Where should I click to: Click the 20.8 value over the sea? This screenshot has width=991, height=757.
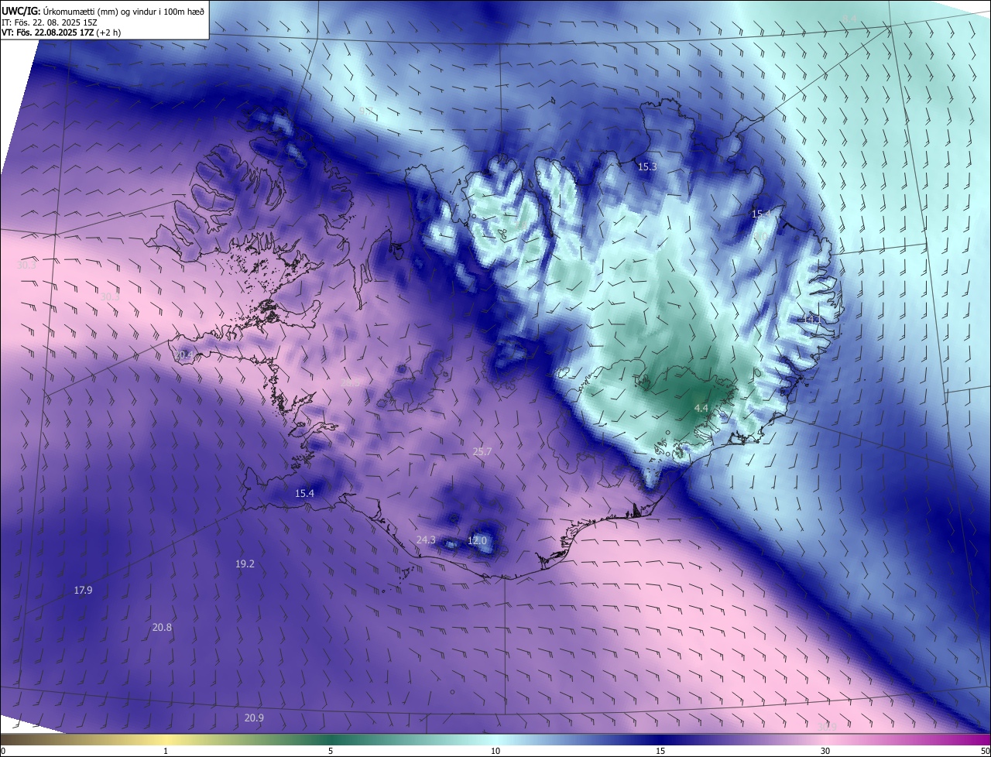[x=162, y=627]
